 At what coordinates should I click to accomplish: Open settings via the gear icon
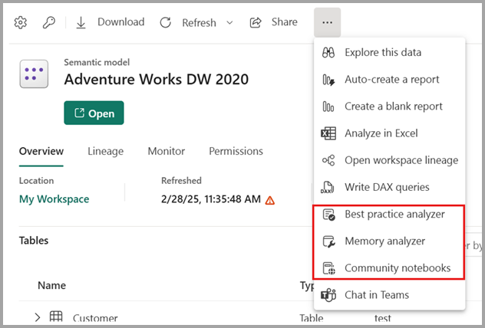(x=21, y=22)
